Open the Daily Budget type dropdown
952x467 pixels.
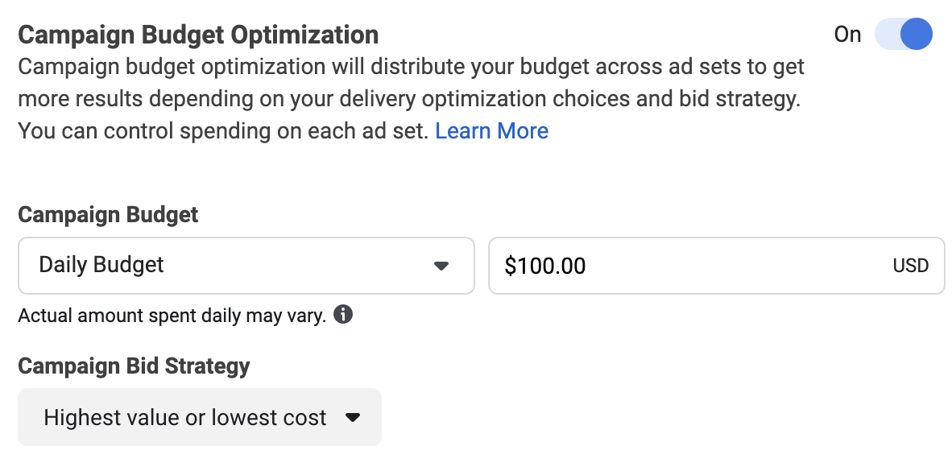pyautogui.click(x=246, y=266)
